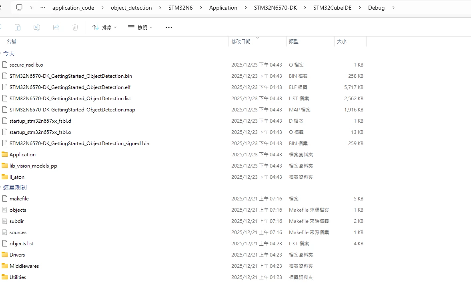Select startup_stm32n657xx_fsbl.d file icon
Screen dimensions: 471x287
4,121
